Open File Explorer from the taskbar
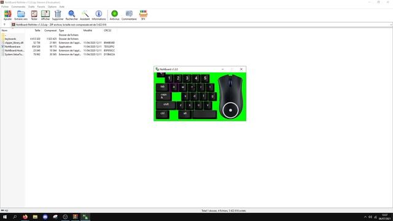Image resolution: width=393 pixels, height=221 pixels. coord(35,217)
